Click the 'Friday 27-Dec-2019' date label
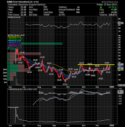125x127 pixels. click(x=107, y=5)
